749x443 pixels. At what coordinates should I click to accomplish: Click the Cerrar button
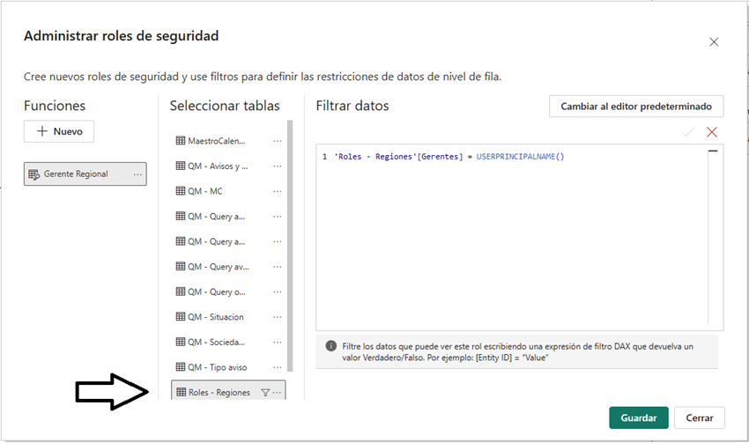(700, 417)
